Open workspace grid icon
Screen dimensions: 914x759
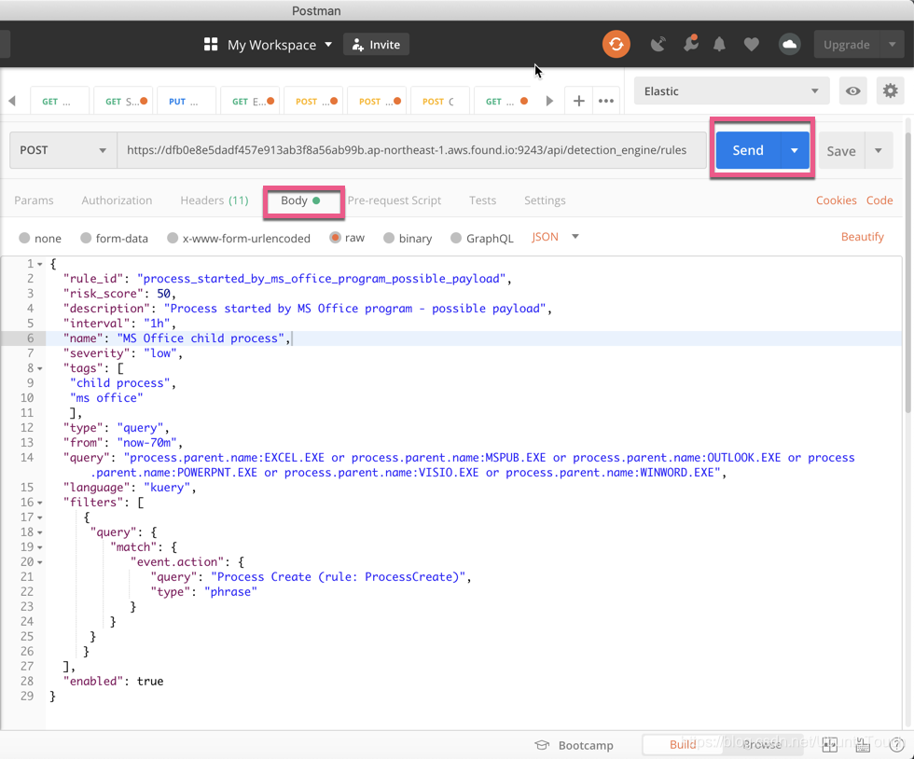(211, 45)
